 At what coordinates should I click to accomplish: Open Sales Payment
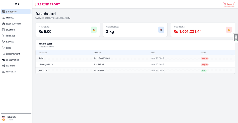(x=16, y=54)
